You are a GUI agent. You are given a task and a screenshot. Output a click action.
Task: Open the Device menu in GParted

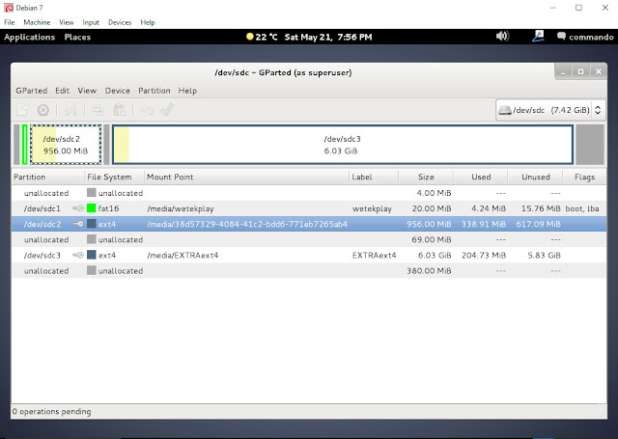pos(118,91)
